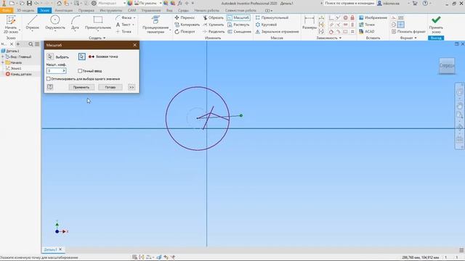
Task: Select the Смещение offset tool
Action: click(239, 31)
